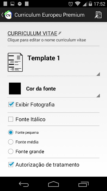Screen dimensions: 107x191
Task: Enable the Fonte Itálico checkbox
Action: pyautogui.click(x=11, y=119)
